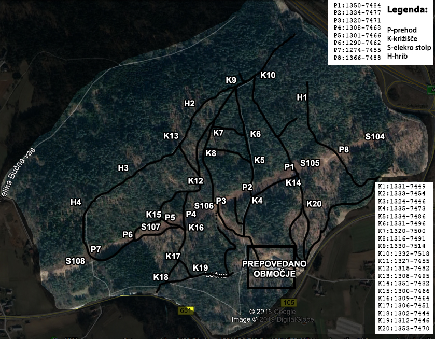Image resolution: width=435 pixels, height=339 pixels.
Task: Click the PREPOVEDANO OBMOČJE restricted area box
Action: pyautogui.click(x=271, y=267)
